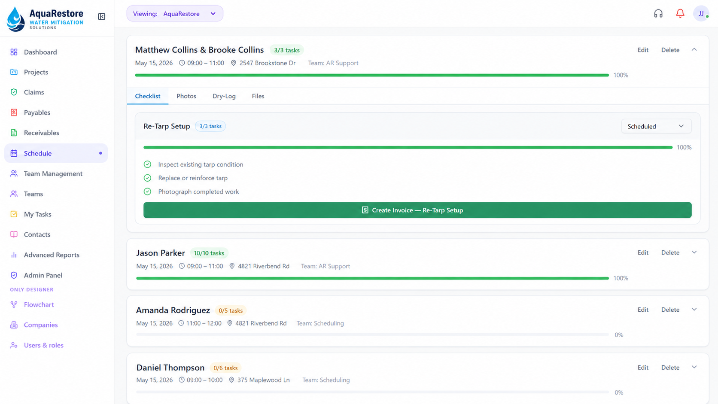Edit the Matthew Collins & Brooke Collins job

[x=643, y=50]
